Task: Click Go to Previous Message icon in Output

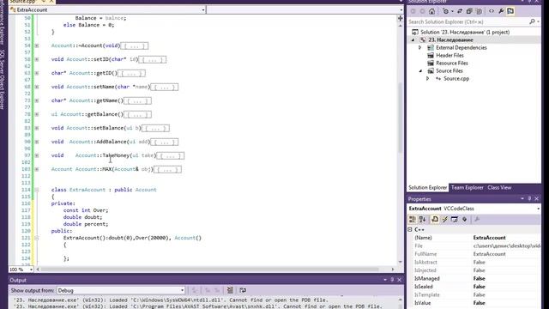Action: pos(208,290)
